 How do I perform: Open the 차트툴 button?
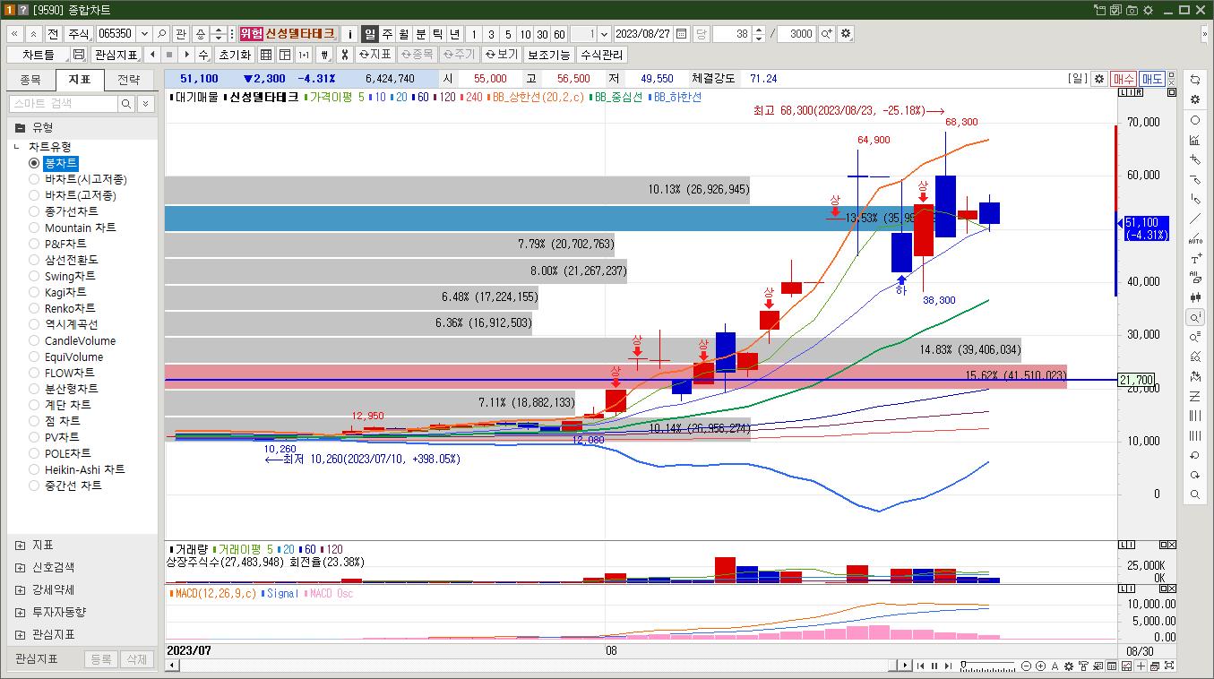click(39, 55)
